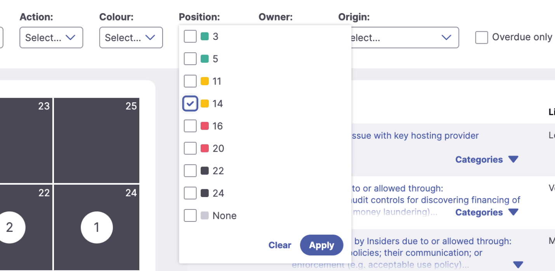Check the None position checkbox

click(190, 216)
